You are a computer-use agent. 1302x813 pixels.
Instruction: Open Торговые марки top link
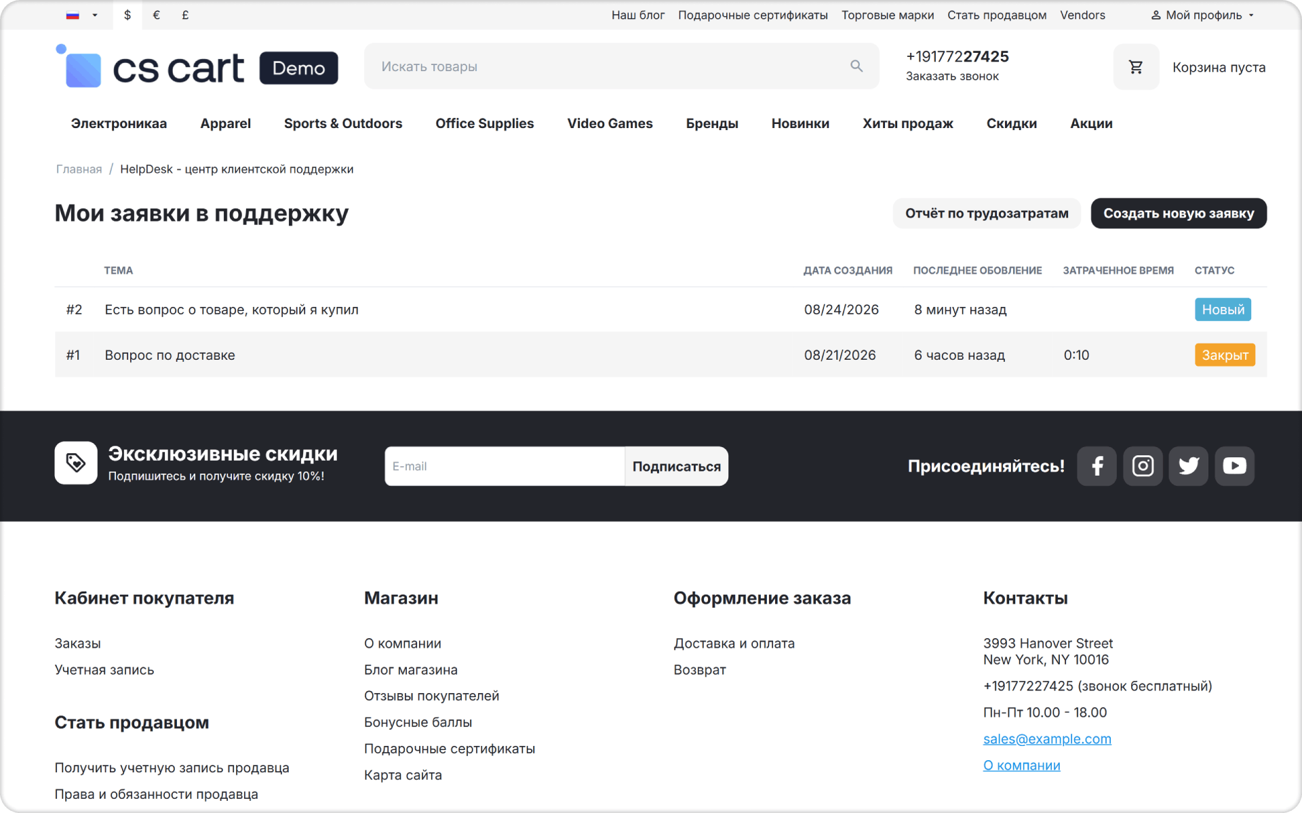(x=888, y=15)
